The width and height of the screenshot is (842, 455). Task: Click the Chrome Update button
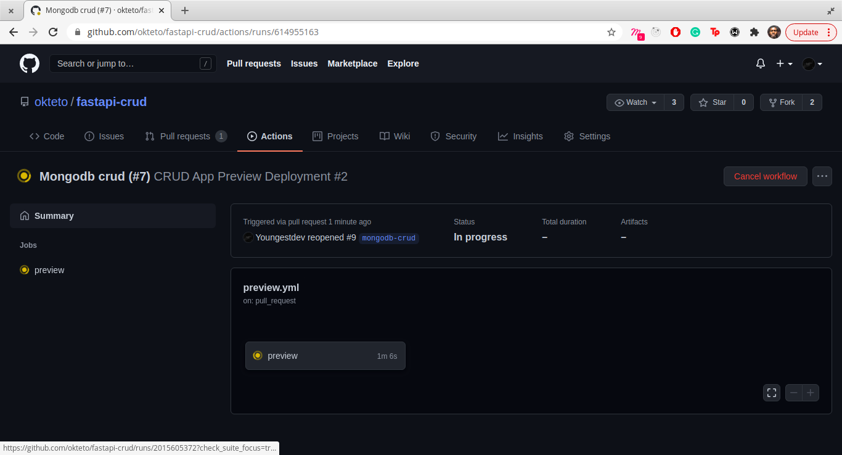click(811, 32)
